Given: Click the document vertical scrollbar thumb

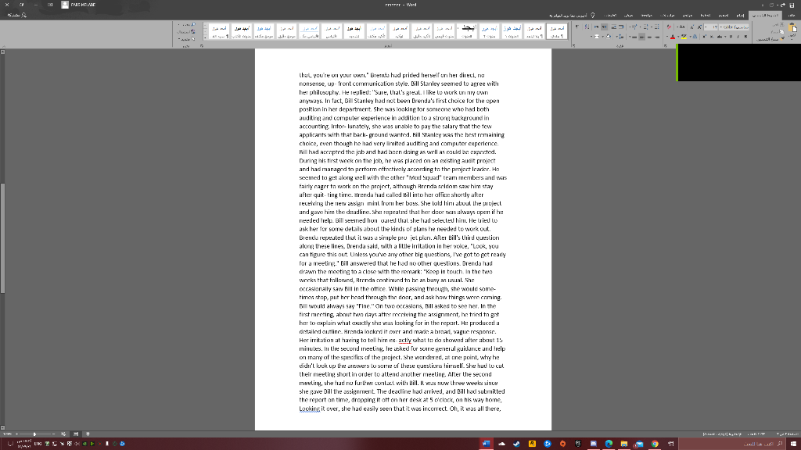Looking at the screenshot, I should pos(2,237).
